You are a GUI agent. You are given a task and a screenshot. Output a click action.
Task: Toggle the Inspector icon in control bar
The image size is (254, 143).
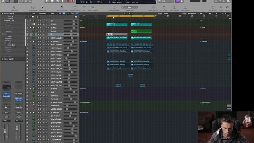(x=8, y=1)
